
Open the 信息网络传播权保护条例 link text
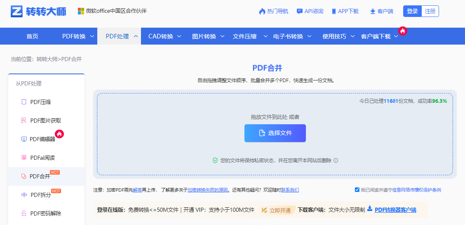pyautogui.click(x=417, y=190)
